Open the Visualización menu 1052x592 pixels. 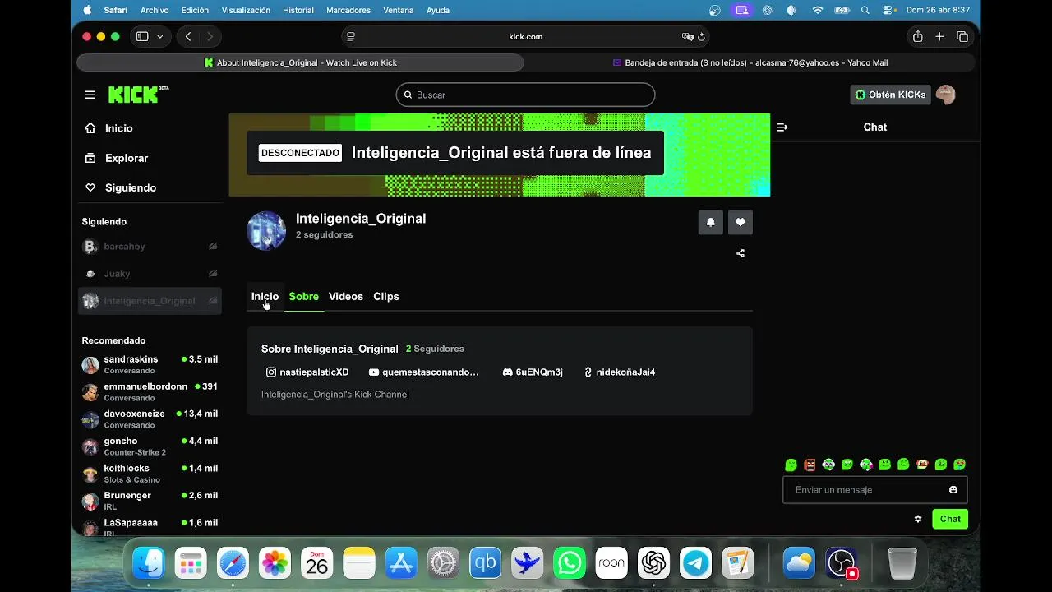(246, 10)
